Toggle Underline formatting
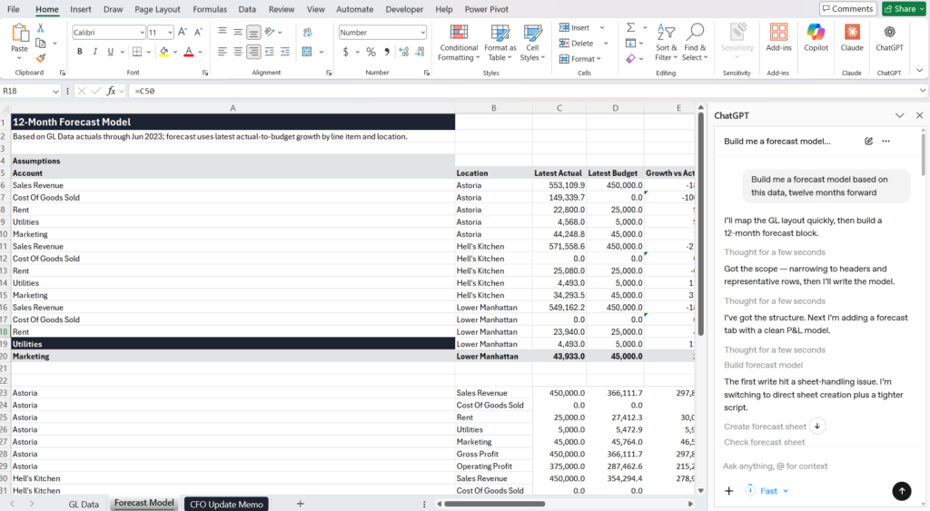 (110, 52)
